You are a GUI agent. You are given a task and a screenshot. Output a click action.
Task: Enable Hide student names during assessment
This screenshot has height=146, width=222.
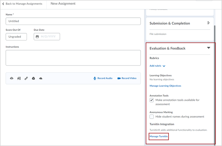tap(152, 117)
